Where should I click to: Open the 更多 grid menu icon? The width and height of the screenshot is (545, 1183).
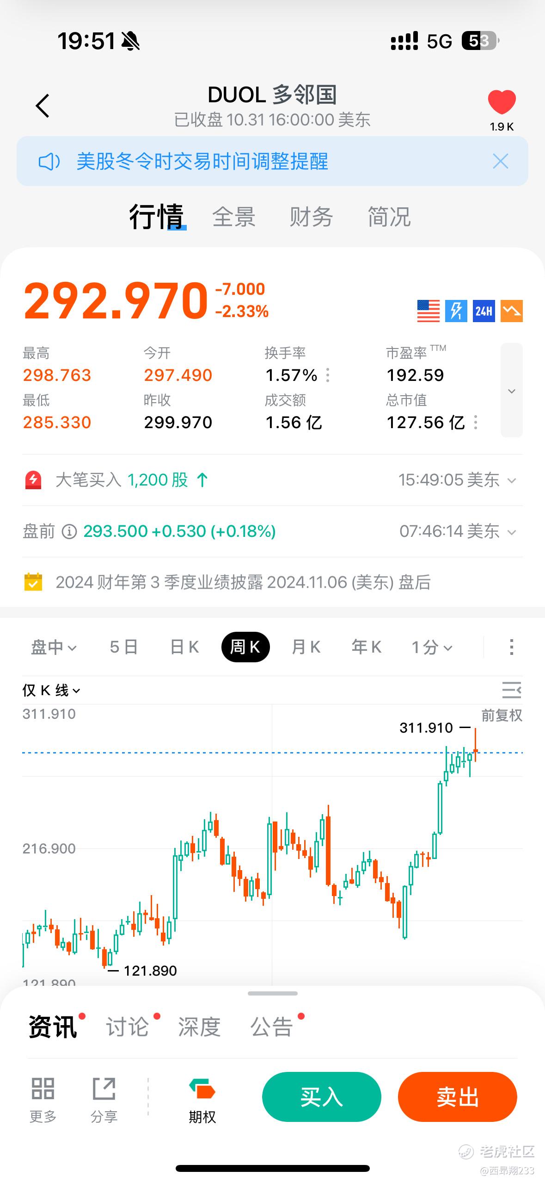pos(43,1100)
